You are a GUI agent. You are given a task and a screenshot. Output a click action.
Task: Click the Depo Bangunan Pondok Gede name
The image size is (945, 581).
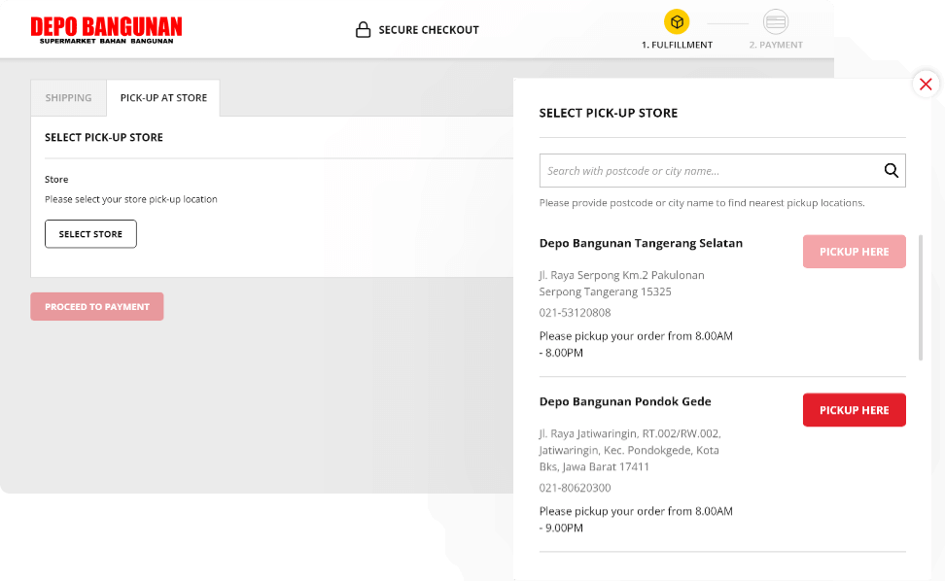coord(625,401)
